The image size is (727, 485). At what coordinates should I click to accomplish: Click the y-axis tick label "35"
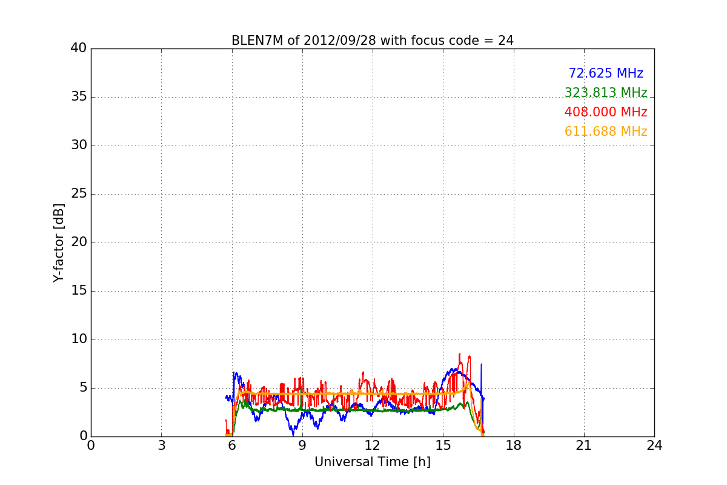pyautogui.click(x=79, y=97)
